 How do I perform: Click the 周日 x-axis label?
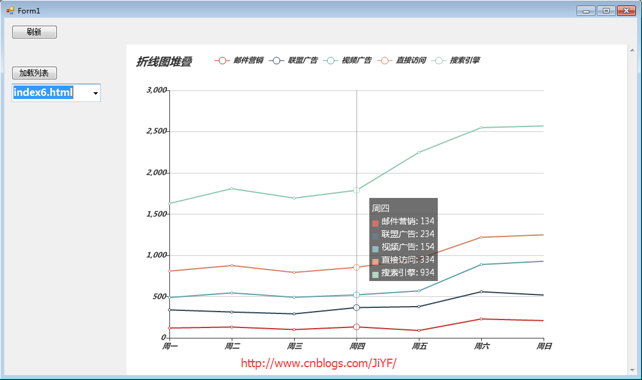tap(544, 346)
